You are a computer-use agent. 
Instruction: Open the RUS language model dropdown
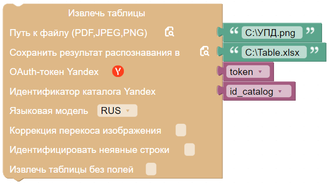[117, 110]
